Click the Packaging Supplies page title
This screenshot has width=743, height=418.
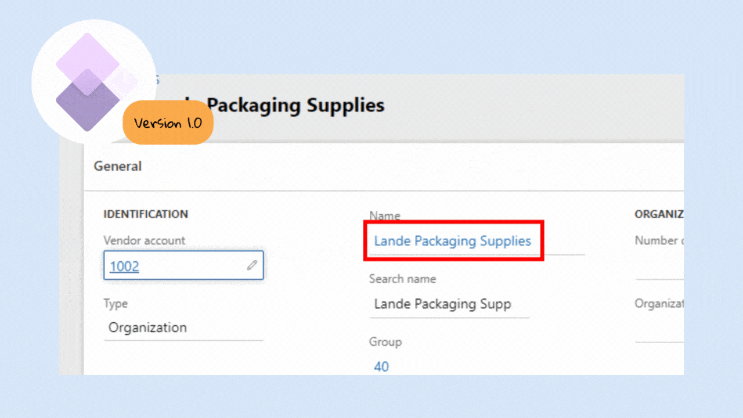point(295,106)
